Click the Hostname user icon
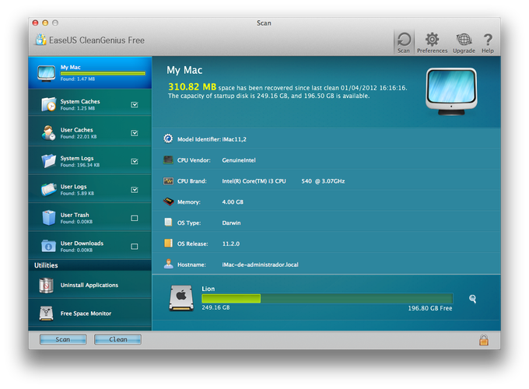 [x=168, y=264]
